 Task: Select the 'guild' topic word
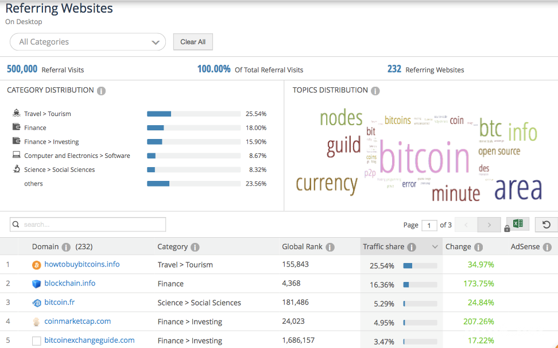(344, 146)
